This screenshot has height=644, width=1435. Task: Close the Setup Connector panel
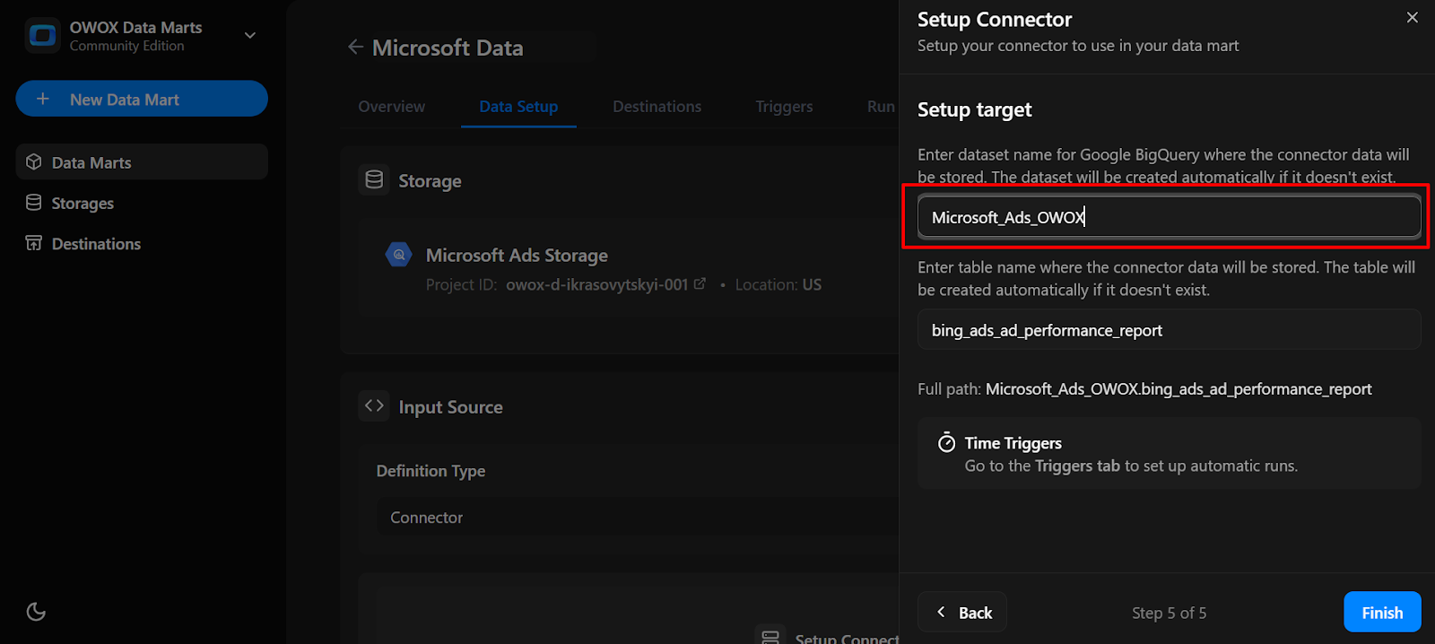coord(1412,18)
